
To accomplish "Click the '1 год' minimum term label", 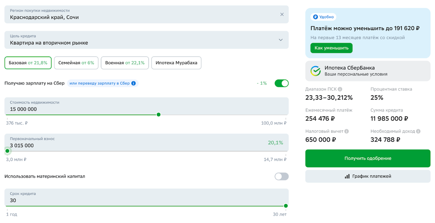I will (12, 214).
